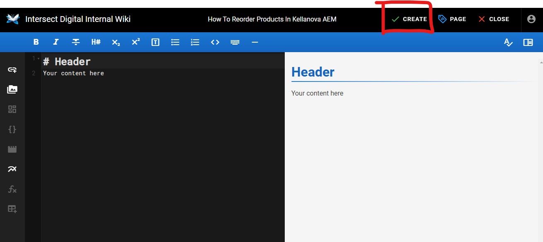This screenshot has width=543, height=242.
Task: Insert superscript using the toolbar icon
Action: 136,42
